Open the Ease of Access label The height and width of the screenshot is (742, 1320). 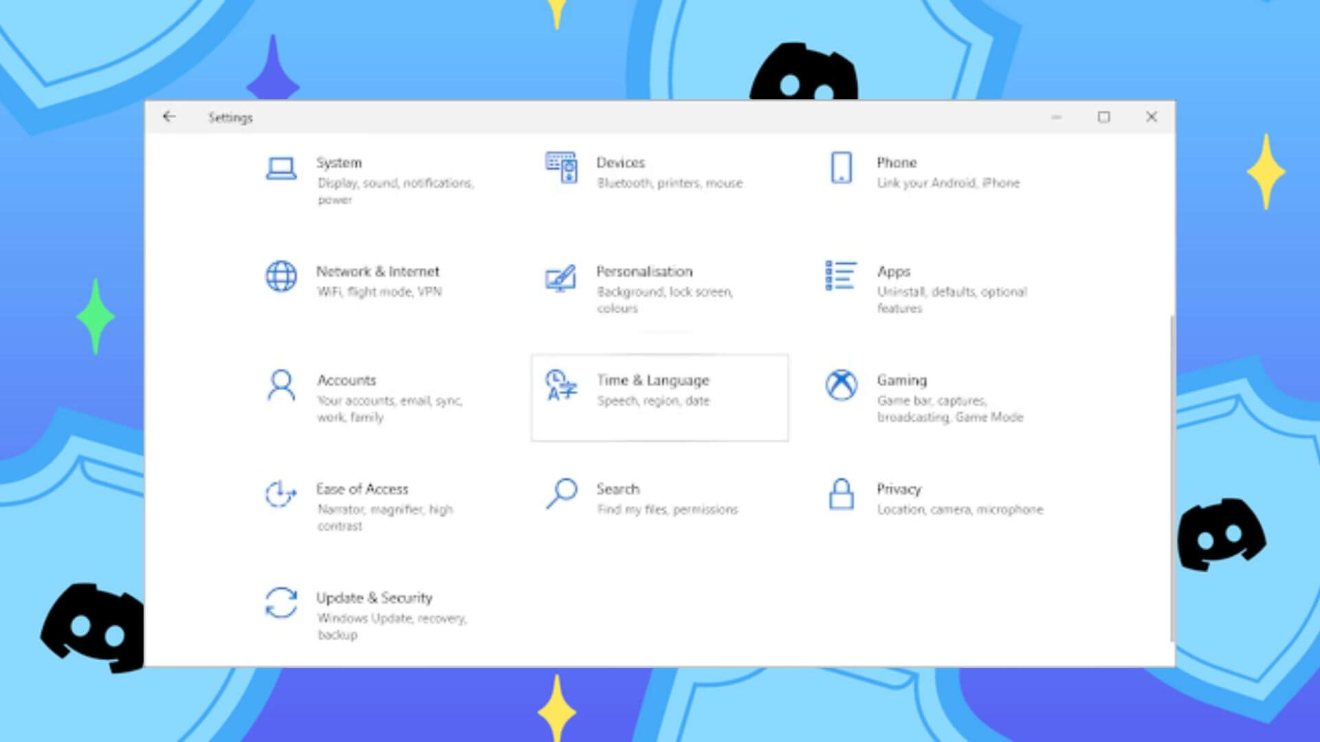[362, 489]
